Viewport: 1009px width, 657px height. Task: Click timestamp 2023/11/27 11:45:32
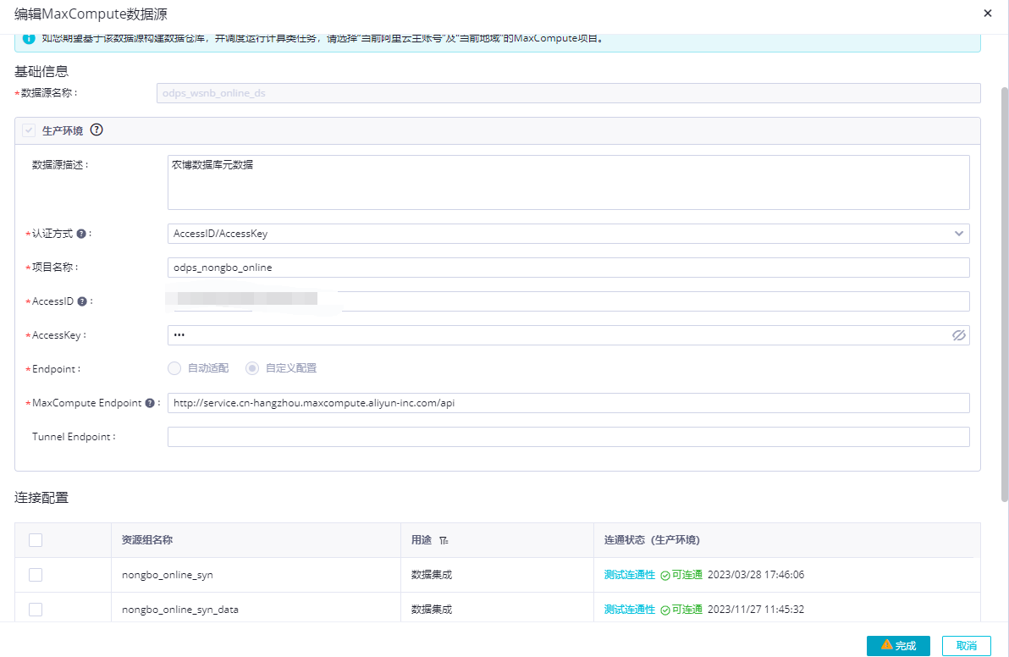click(x=756, y=610)
